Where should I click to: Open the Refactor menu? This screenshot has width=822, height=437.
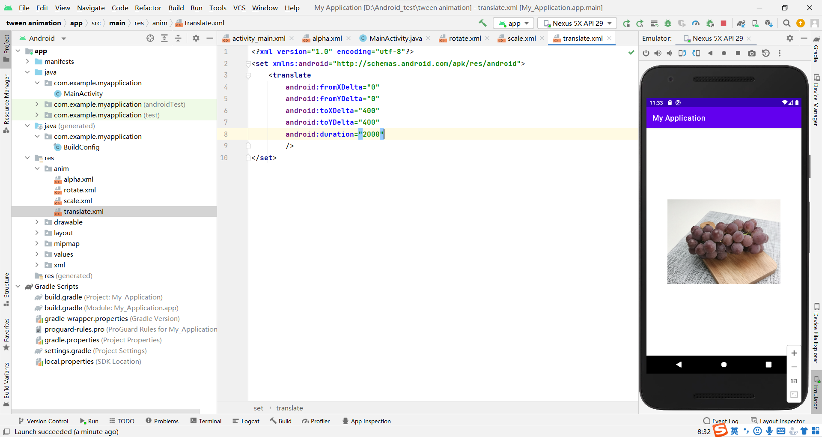pos(148,8)
